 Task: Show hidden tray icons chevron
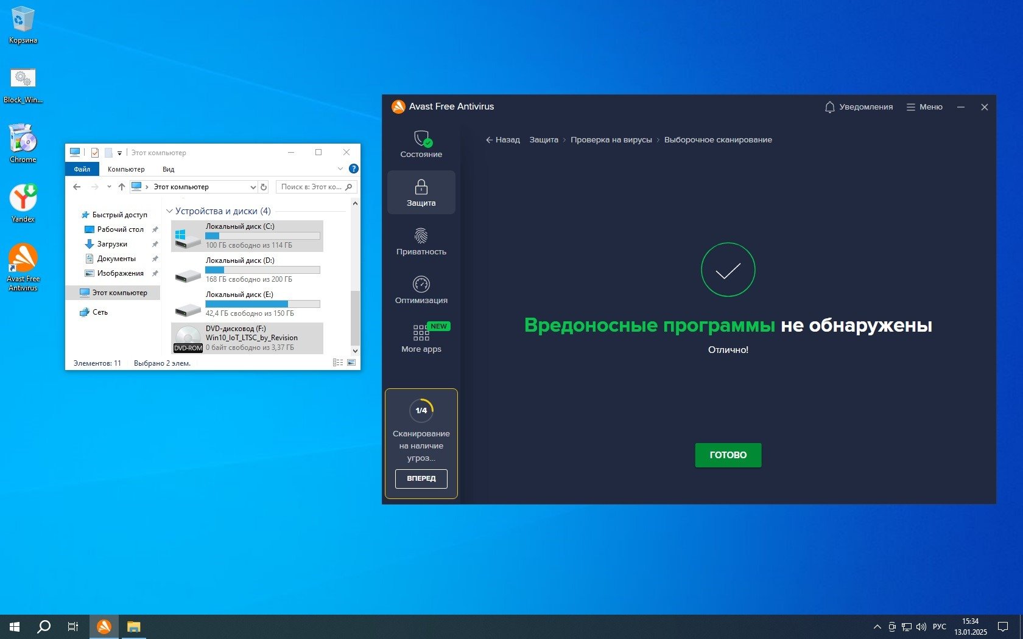click(877, 627)
